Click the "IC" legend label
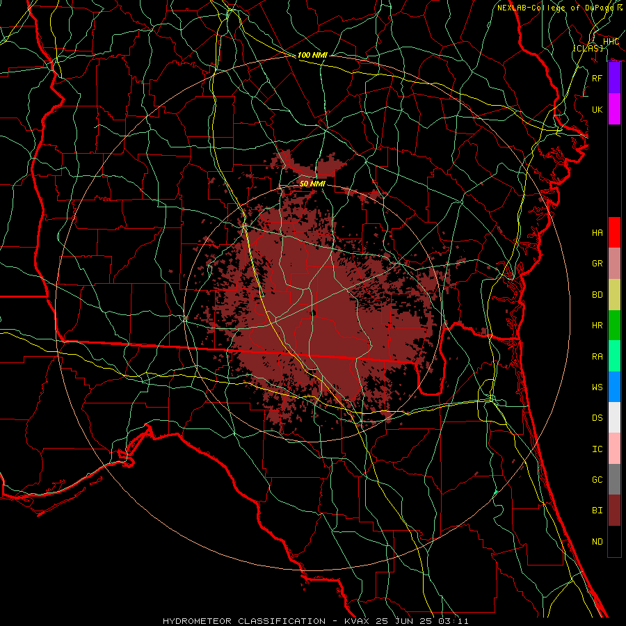The height and width of the screenshot is (626, 626). tap(597, 449)
